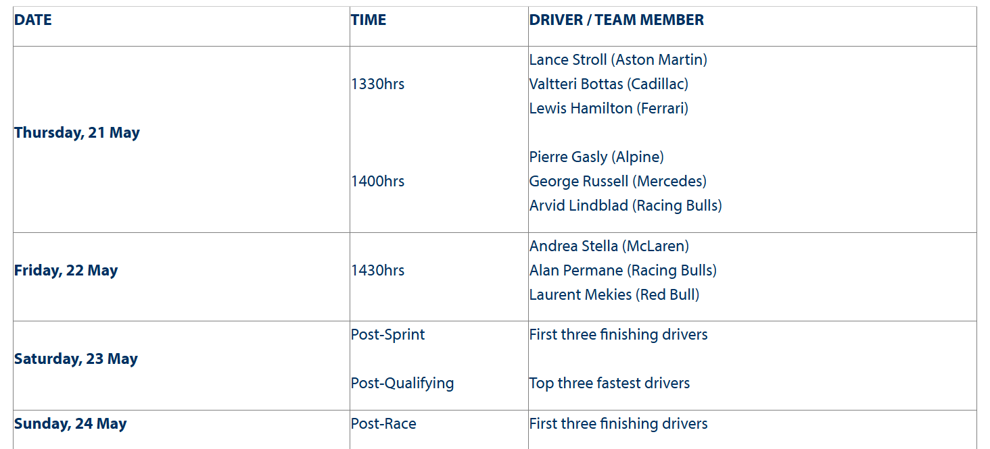
Task: Click George Russell (Mercedes)
Action: point(618,182)
